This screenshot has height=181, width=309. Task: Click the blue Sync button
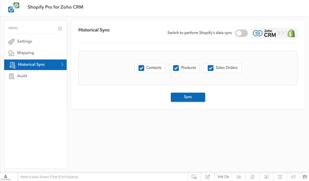click(188, 97)
